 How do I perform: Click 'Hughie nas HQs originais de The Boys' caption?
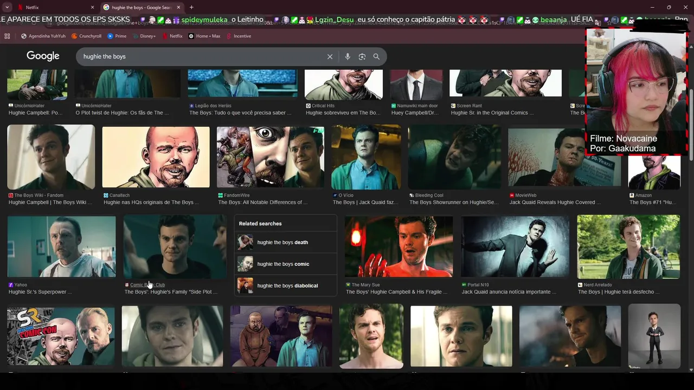151,203
